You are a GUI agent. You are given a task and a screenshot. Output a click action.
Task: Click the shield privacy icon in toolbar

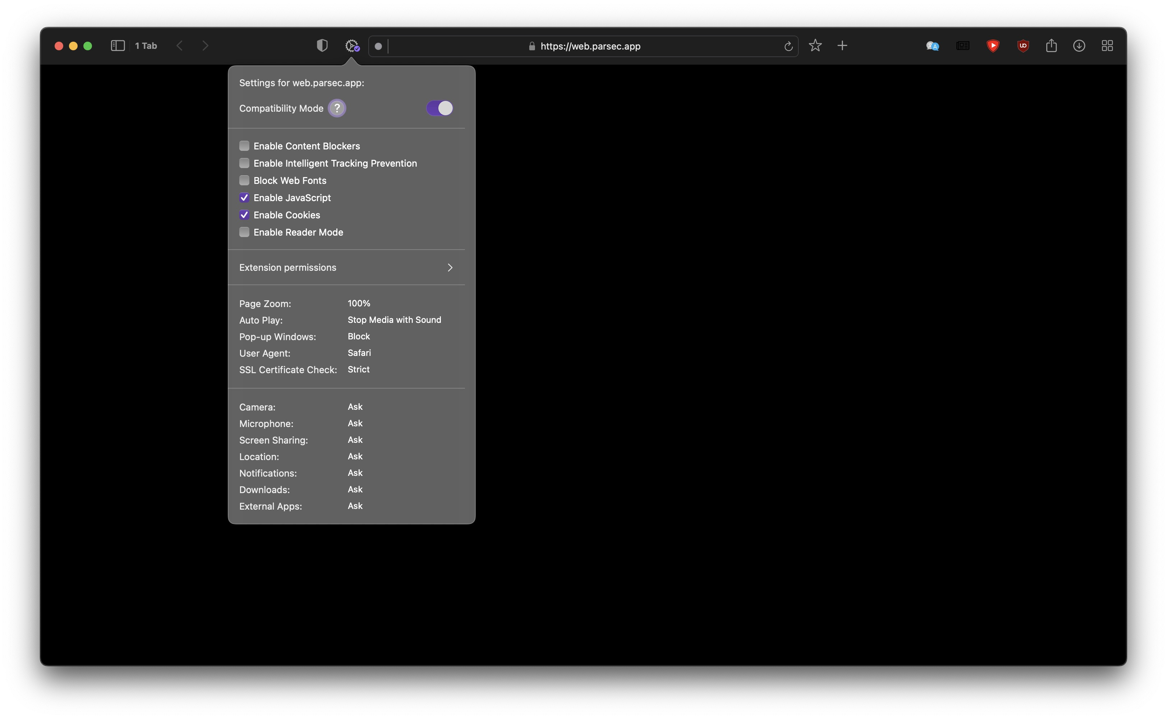pyautogui.click(x=322, y=46)
